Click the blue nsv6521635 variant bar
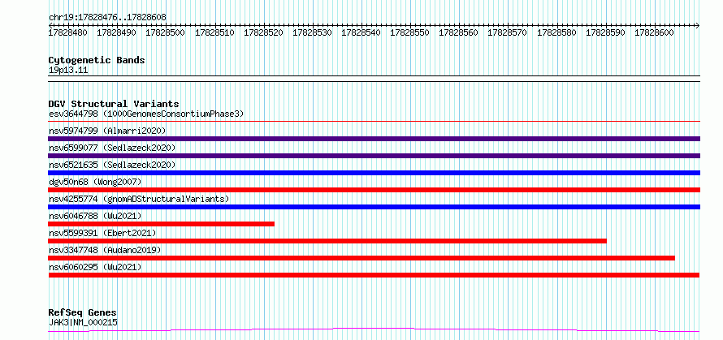723x340 pixels. point(374,173)
